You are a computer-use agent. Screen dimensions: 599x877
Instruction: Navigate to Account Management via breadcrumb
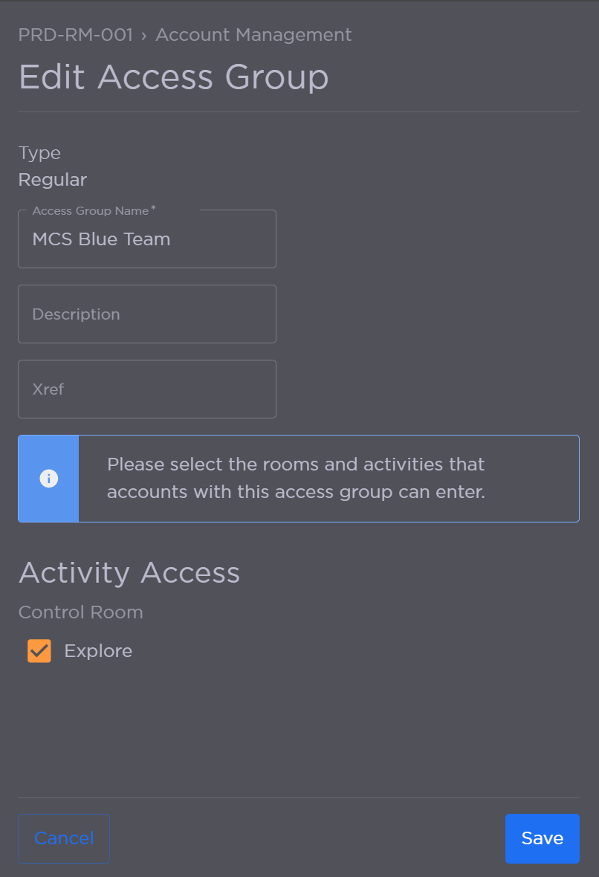coord(253,34)
